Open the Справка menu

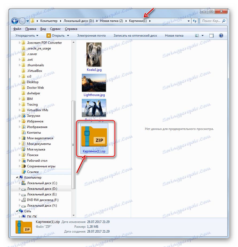[71, 29]
